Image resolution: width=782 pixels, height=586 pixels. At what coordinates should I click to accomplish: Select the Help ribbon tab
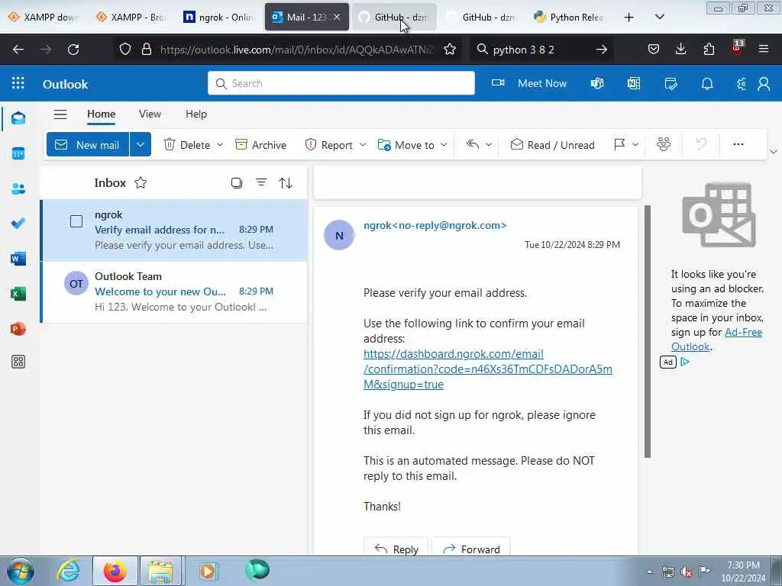[196, 114]
